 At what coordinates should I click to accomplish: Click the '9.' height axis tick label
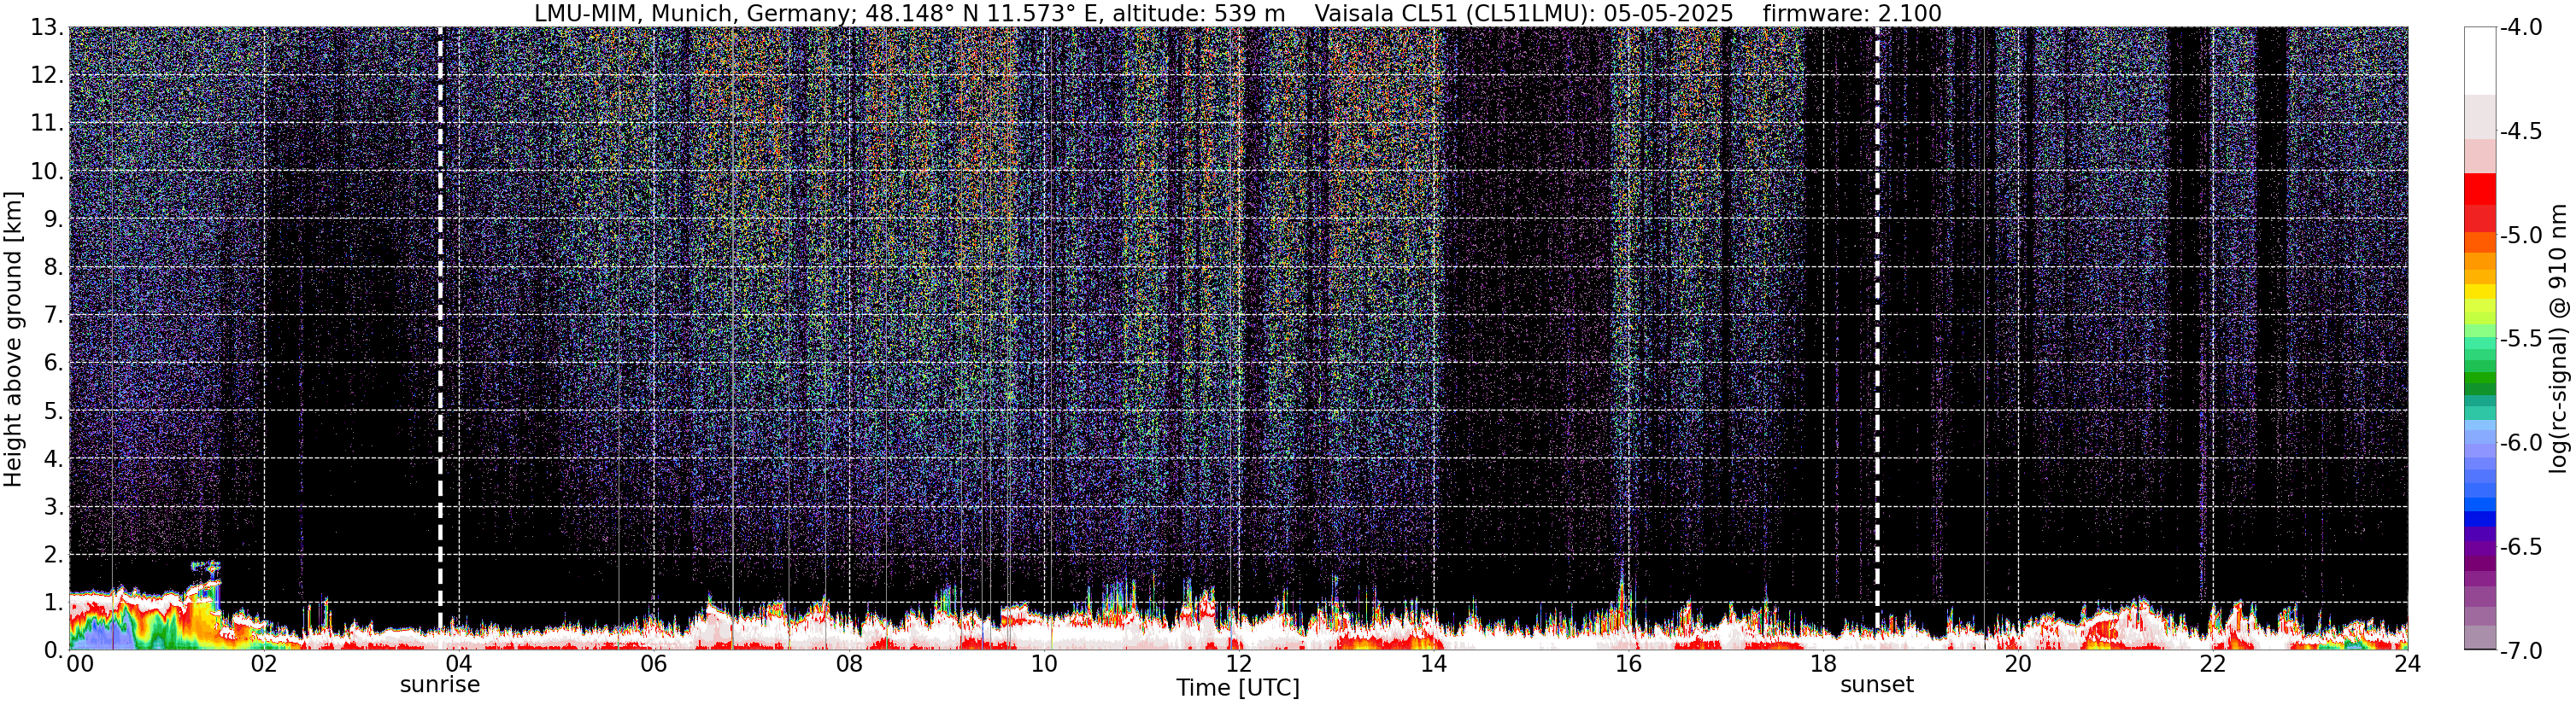tap(53, 218)
